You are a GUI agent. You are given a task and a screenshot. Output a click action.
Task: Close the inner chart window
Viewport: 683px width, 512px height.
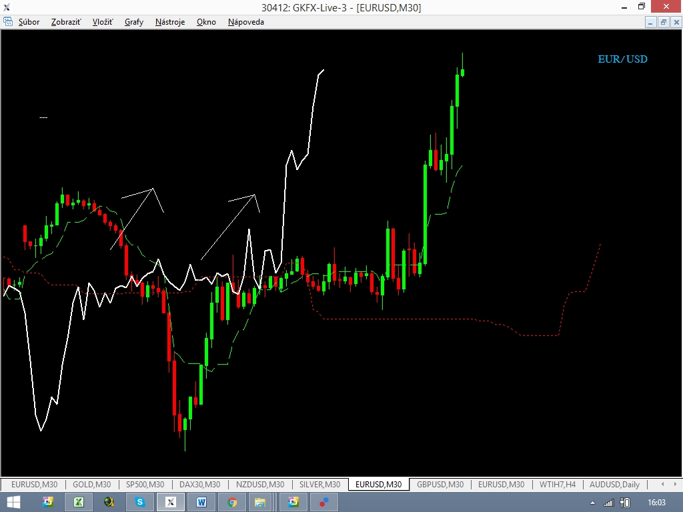pyautogui.click(x=676, y=22)
